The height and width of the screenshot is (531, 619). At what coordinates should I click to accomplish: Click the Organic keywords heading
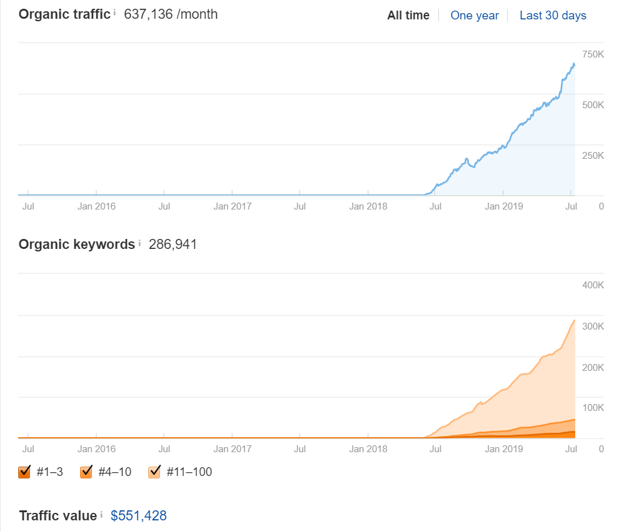77,245
